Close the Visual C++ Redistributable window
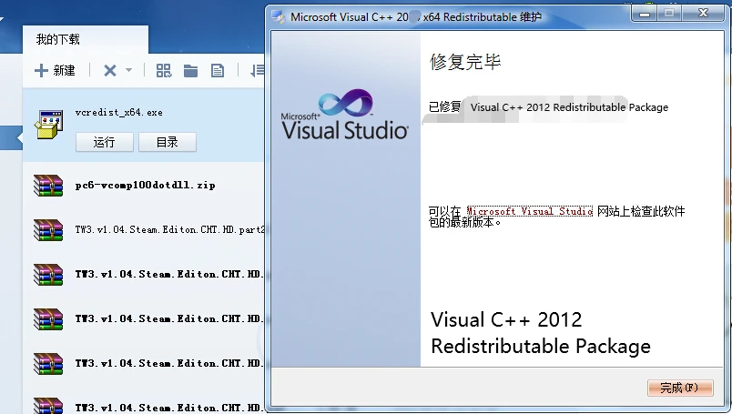The image size is (732, 414). coord(703,13)
